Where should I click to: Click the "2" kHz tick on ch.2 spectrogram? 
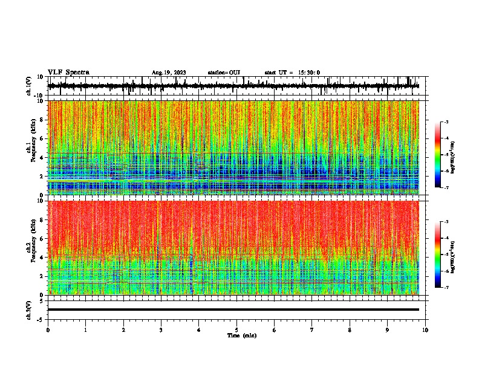pyautogui.click(x=42, y=276)
